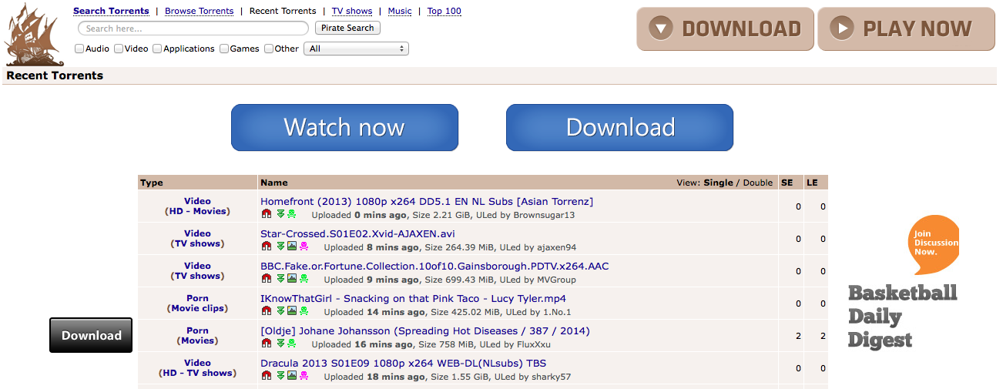Navigate to Music section

click(400, 11)
